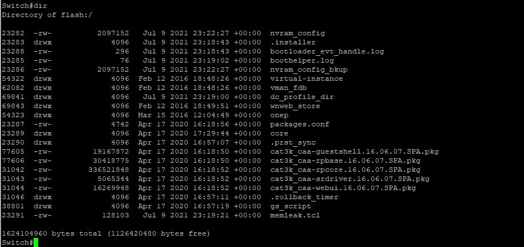Click the memleak.tcl file name
This screenshot has width=524, height=247.
(x=295, y=216)
